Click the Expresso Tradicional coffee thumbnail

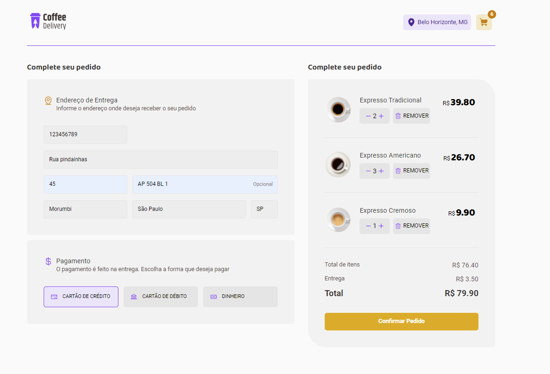pos(338,109)
